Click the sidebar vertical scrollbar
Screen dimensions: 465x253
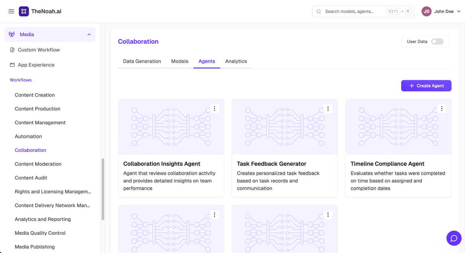pos(103,189)
